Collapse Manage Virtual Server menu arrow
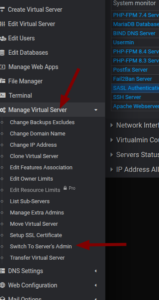 [x=96, y=110]
